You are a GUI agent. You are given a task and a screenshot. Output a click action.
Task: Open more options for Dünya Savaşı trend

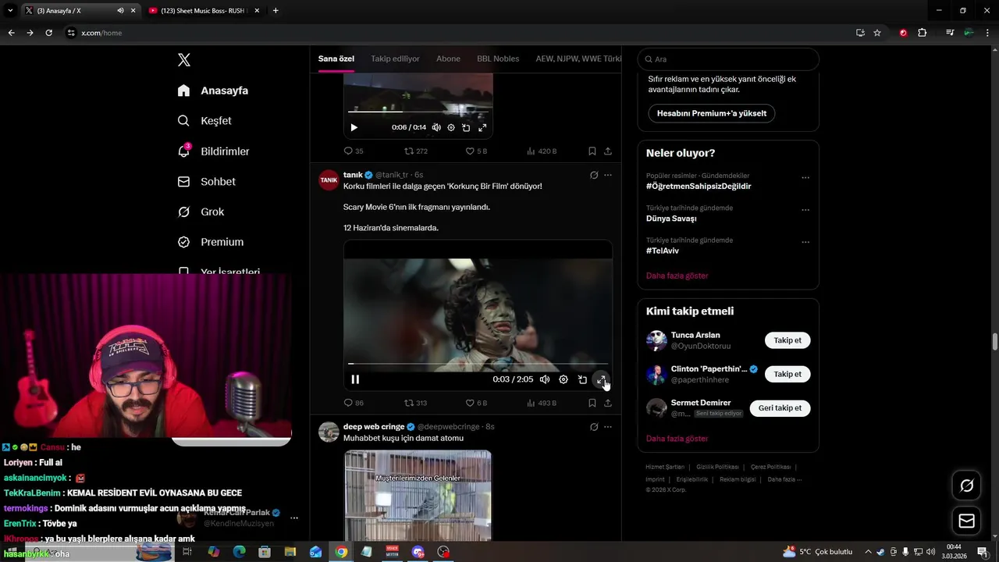[x=805, y=210]
